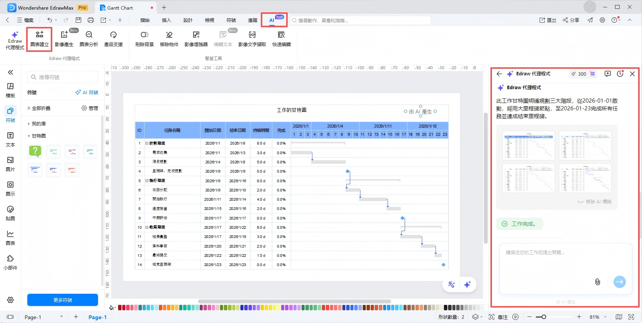Click the green question mark Gantt symbol
This screenshot has width=642, height=323.
35,152
